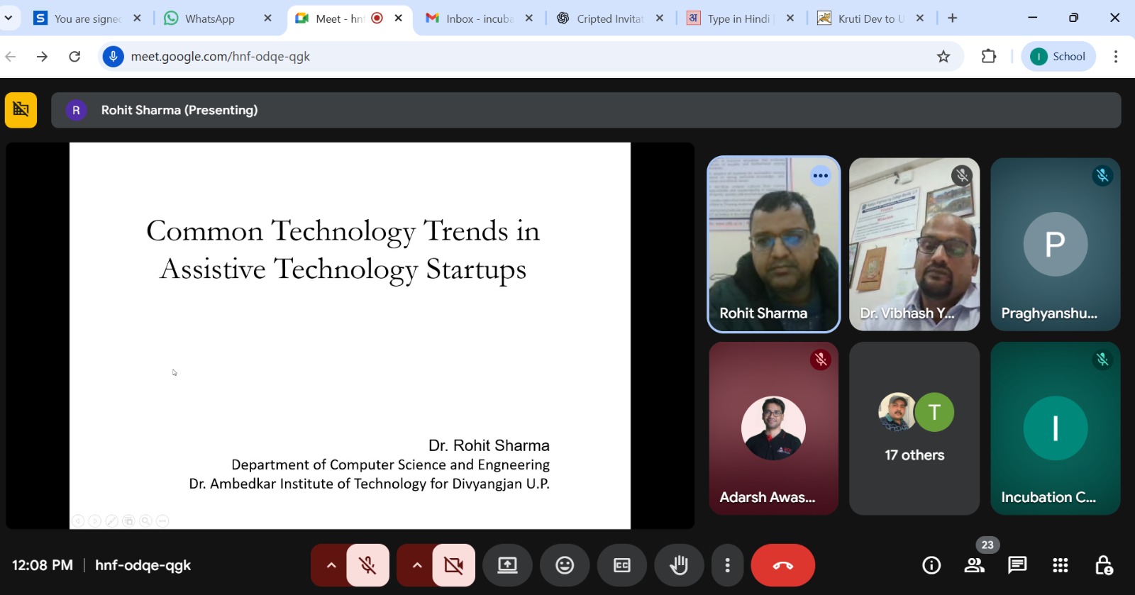Click the raise hand icon

[679, 565]
